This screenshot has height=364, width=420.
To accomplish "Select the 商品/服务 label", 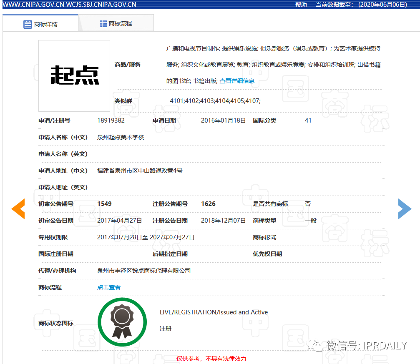I will 128,65.
